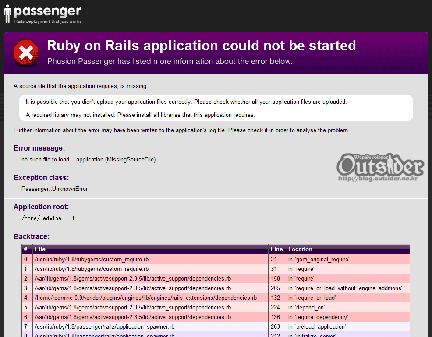Click row 4 rails_extensions/dependencies.rb path

[x=146, y=298]
